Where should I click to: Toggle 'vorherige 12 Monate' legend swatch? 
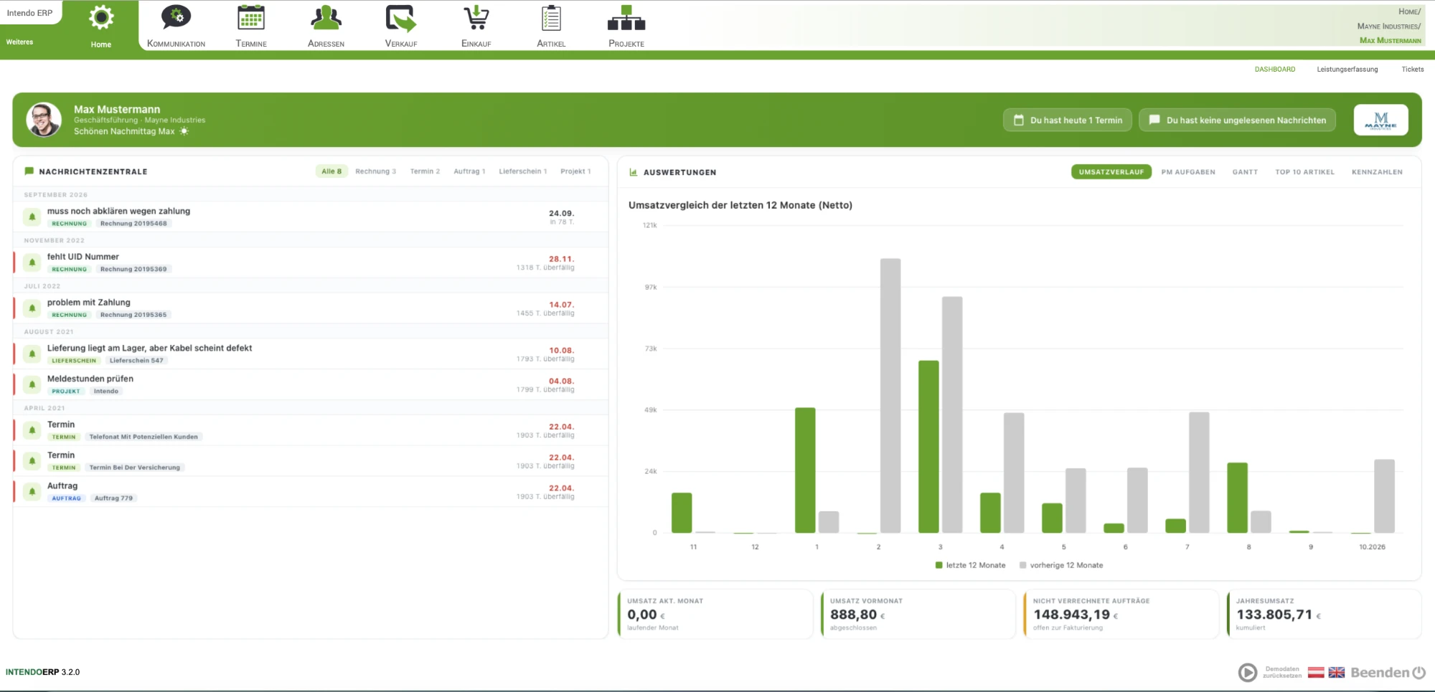pyautogui.click(x=1022, y=565)
